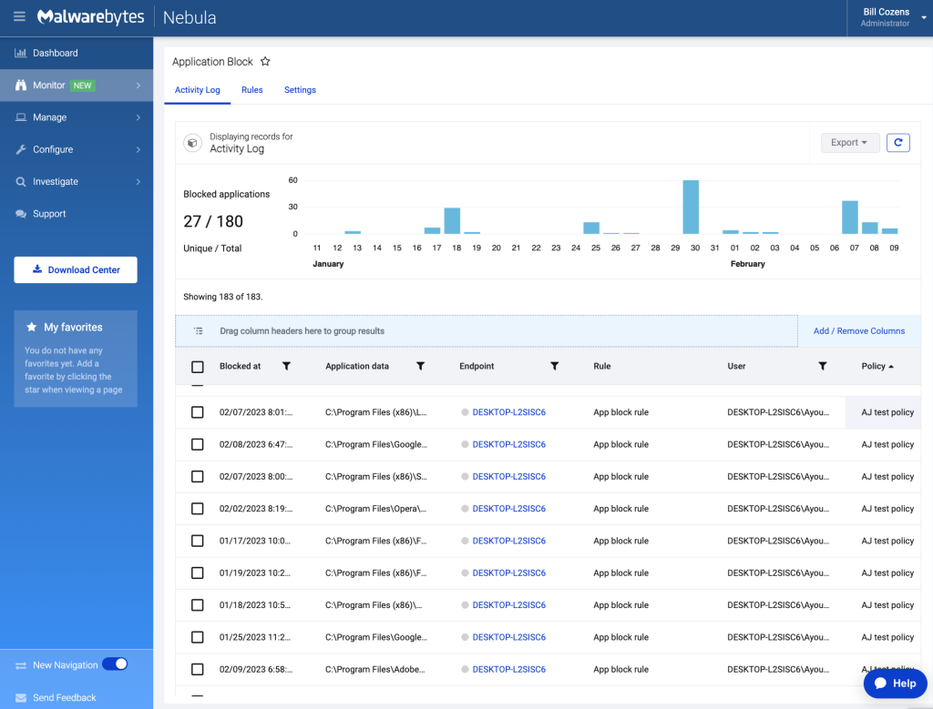The image size is (933, 709).
Task: Switch to the Settings tab
Action: 300,90
